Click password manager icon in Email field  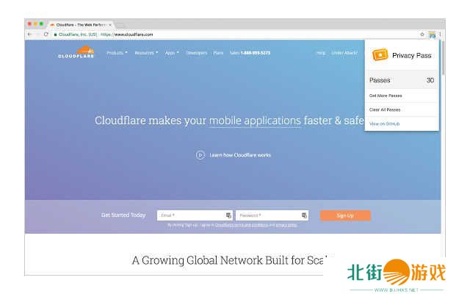[x=228, y=215]
